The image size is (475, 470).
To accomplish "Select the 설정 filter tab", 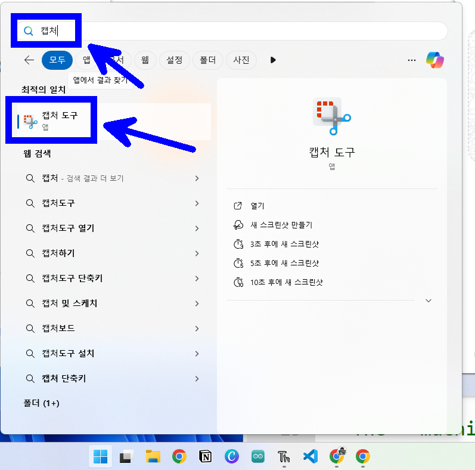I will pyautogui.click(x=175, y=60).
